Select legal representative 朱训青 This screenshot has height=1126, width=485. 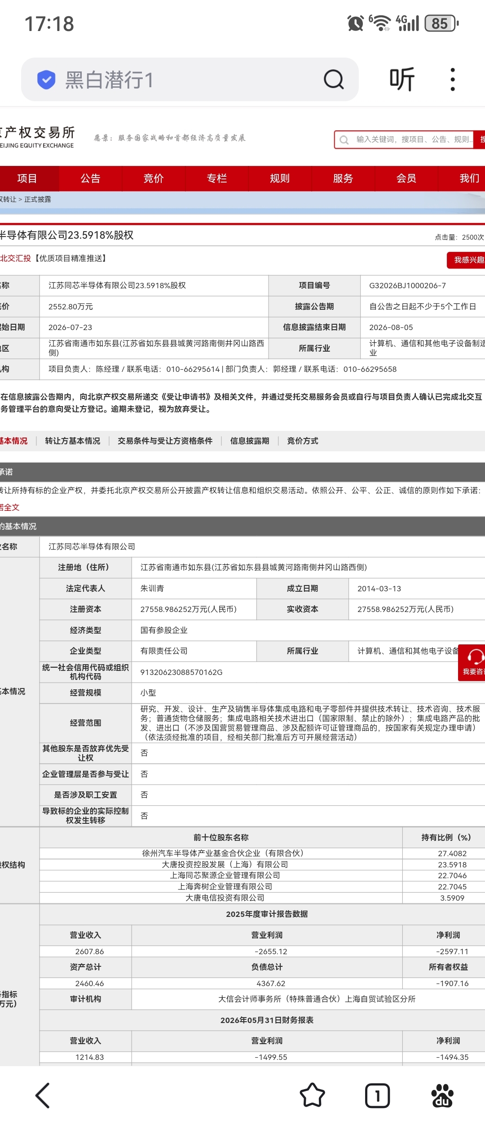click(152, 589)
